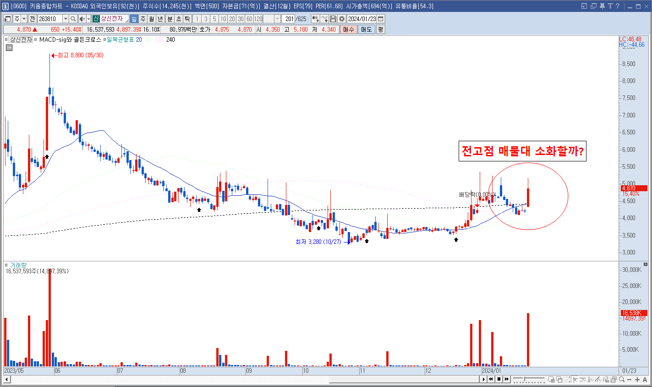652x387 pixels.
Task: Click the crosshair cursor tool at bottom
Action: click(x=575, y=379)
